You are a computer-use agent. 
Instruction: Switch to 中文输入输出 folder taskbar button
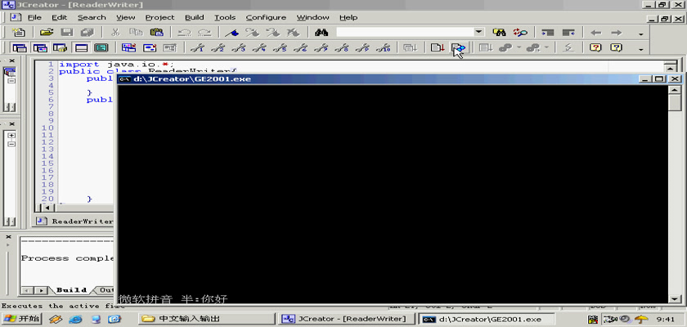click(207, 319)
